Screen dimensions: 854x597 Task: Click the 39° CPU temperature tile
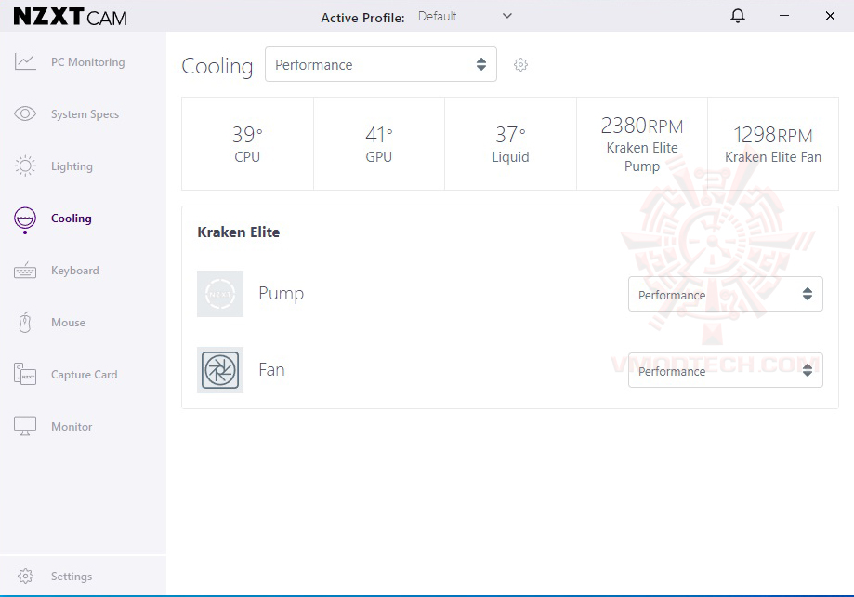point(247,144)
